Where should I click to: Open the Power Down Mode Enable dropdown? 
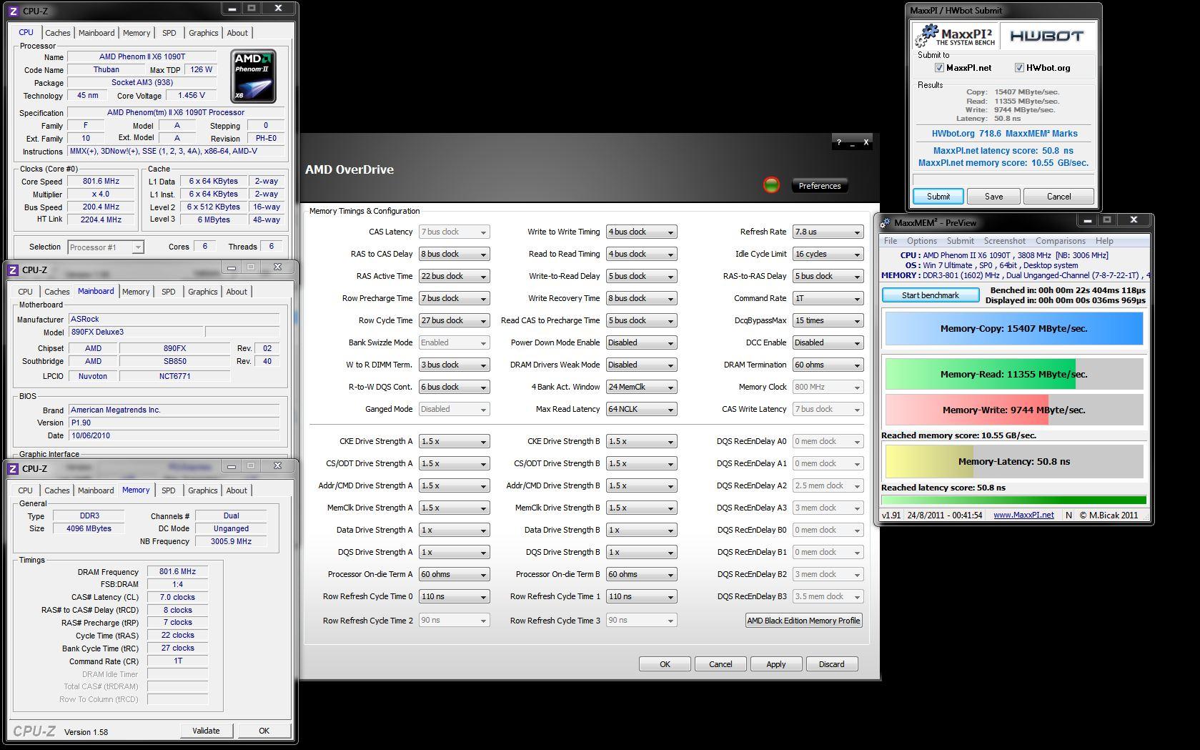tap(641, 342)
